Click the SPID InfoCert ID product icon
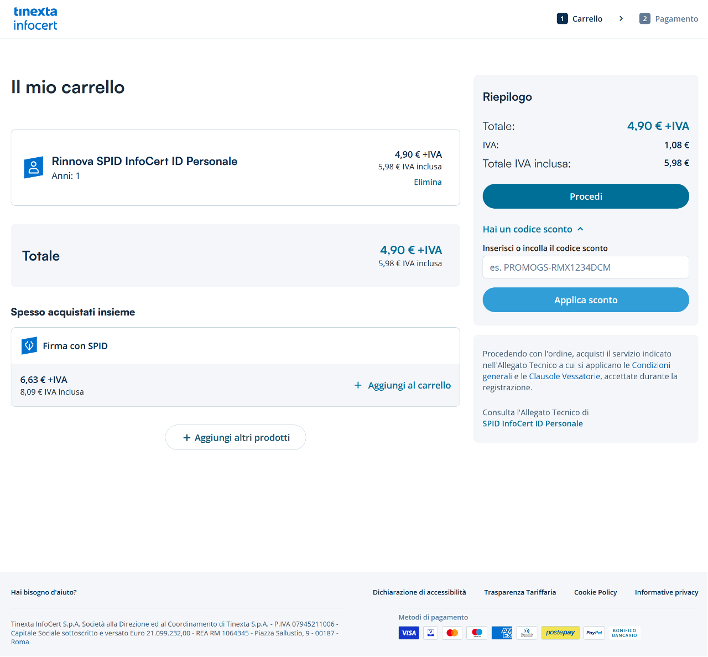708x657 pixels. pyautogui.click(x=33, y=167)
